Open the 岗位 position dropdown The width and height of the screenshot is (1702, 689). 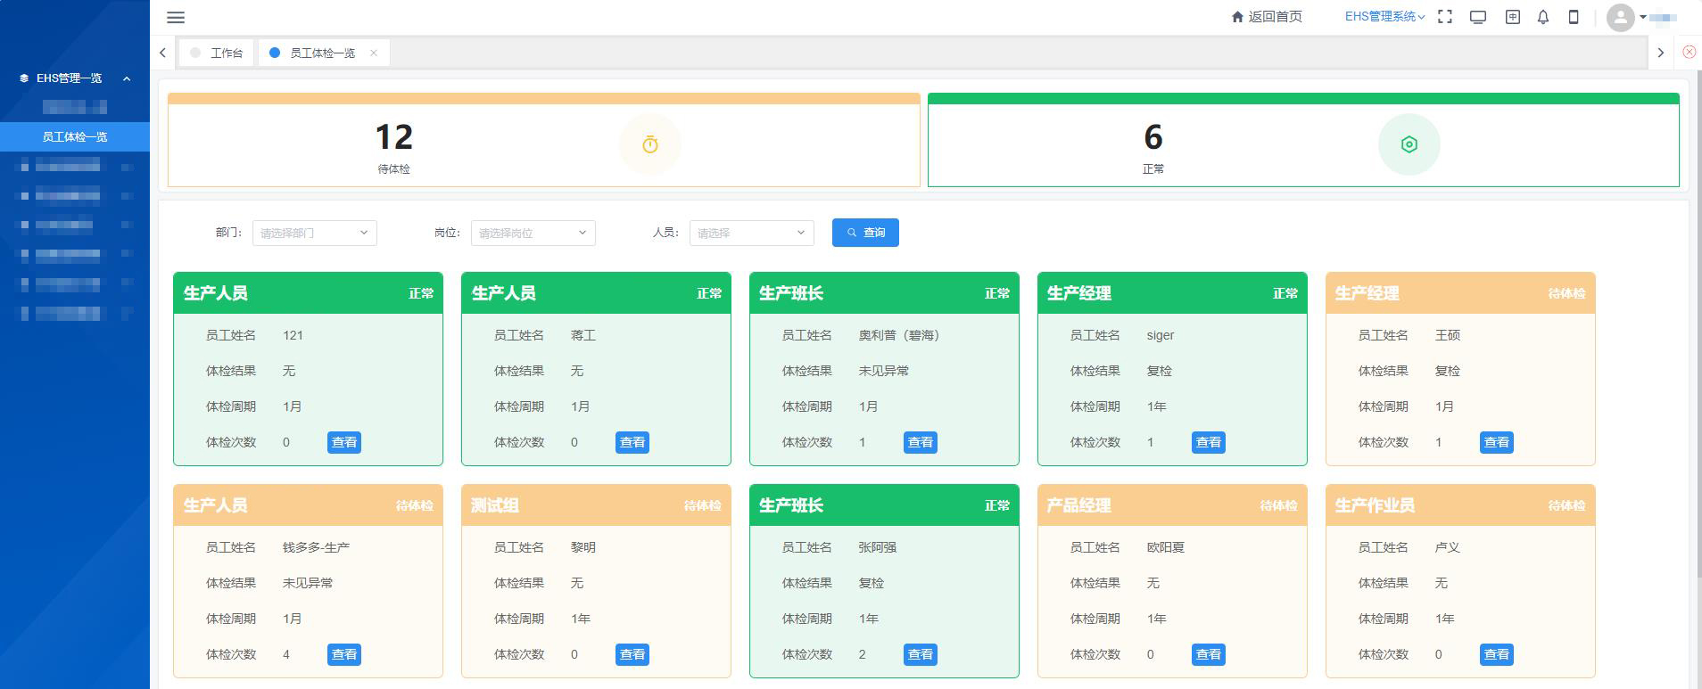(x=533, y=233)
